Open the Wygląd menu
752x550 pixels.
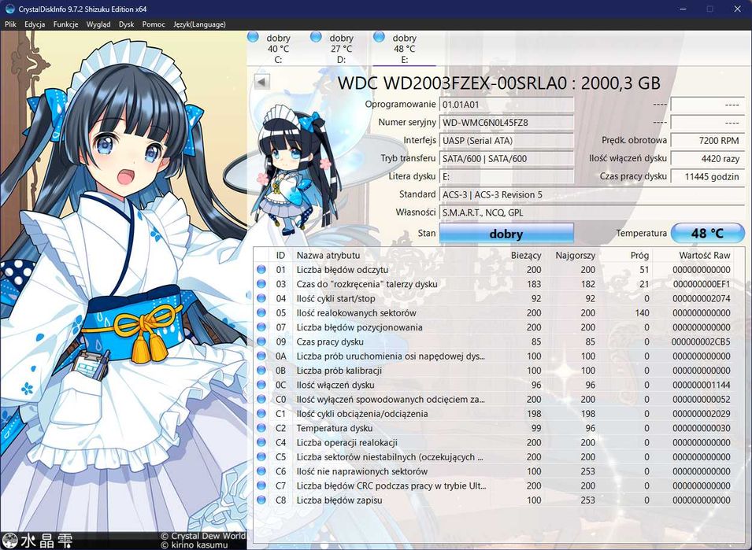click(98, 24)
